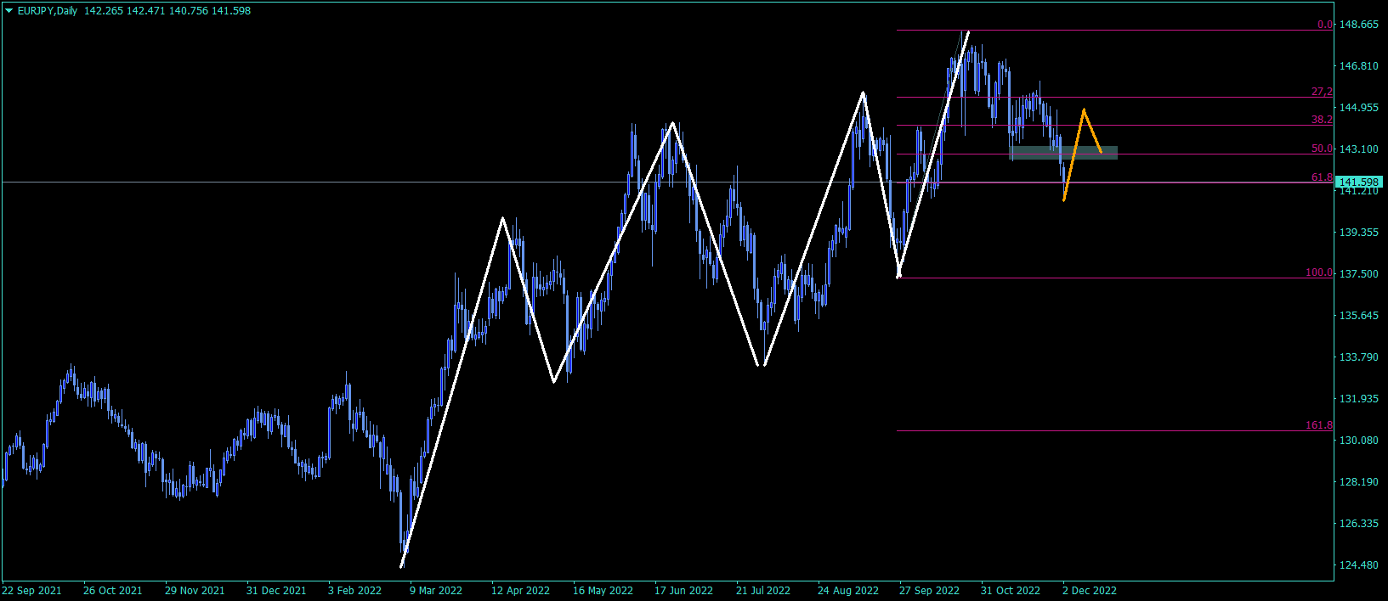Open the chart menu triangle beside EURJPY,Daily
This screenshot has width=1388, height=601.
[x=9, y=11]
